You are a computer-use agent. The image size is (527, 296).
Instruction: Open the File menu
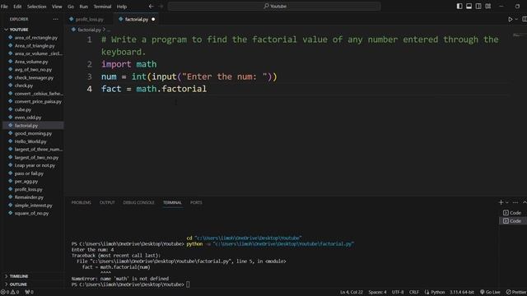[4, 7]
